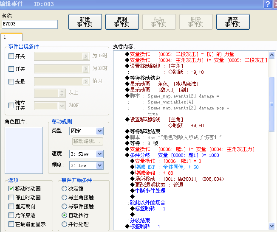This screenshot has width=277, height=232.
Task: Check the 固定朝向 option
Action: (11, 206)
